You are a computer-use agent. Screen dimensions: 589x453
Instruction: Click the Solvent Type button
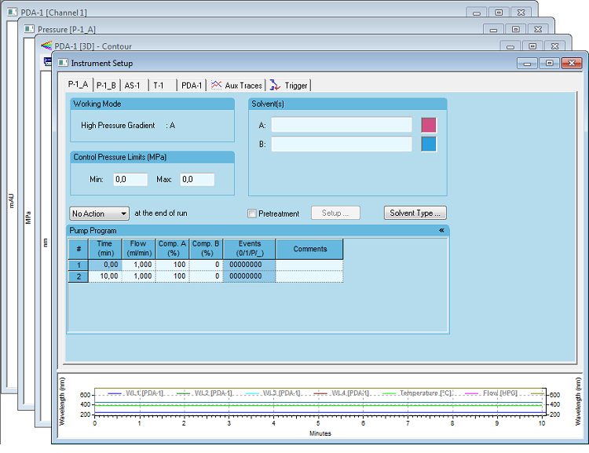[x=415, y=213]
